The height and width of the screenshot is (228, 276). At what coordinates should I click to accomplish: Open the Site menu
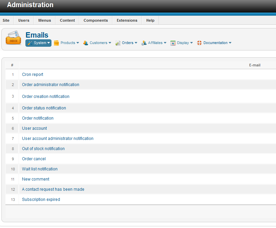click(6, 20)
